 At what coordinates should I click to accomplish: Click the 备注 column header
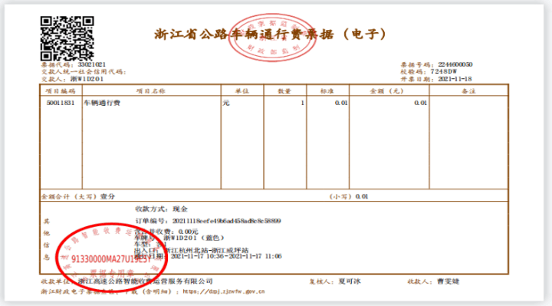point(468,91)
